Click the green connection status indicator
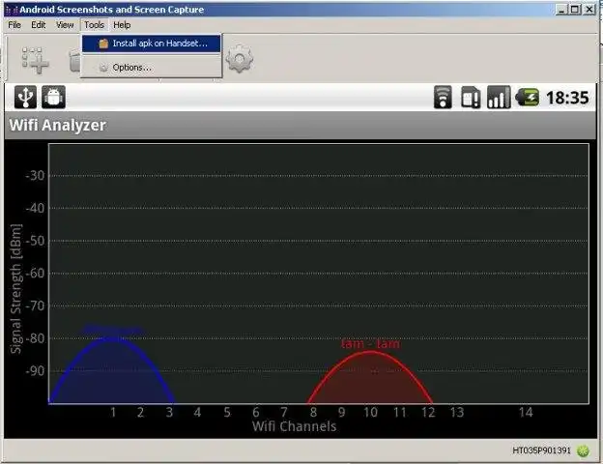Screen dimensions: 603x464 [584, 450]
